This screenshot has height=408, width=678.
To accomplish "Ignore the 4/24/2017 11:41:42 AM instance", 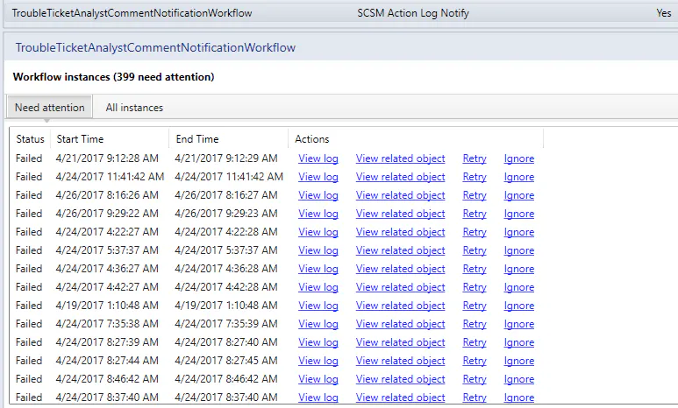I will tap(519, 177).
